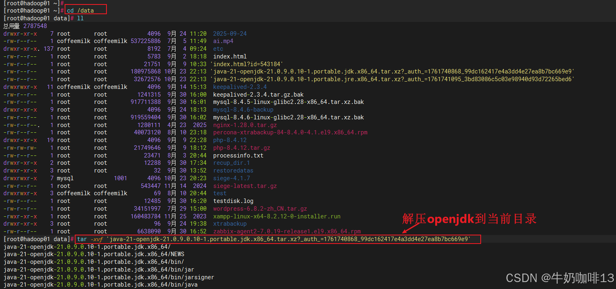Select xampp-linux-x64 installer.run file name

pyautogui.click(x=277, y=216)
